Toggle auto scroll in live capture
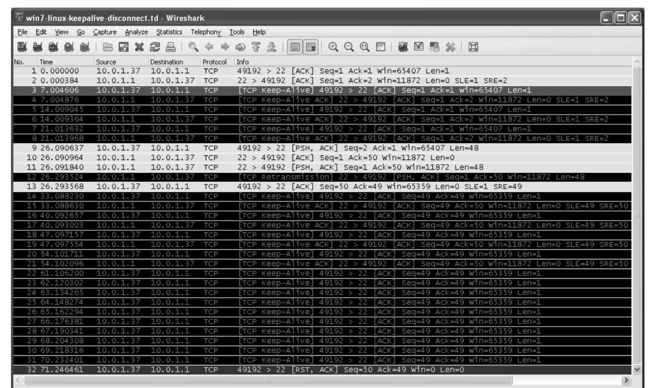The height and width of the screenshot is (388, 654). tap(311, 47)
